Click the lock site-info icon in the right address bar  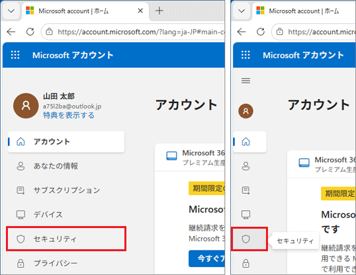(280, 32)
